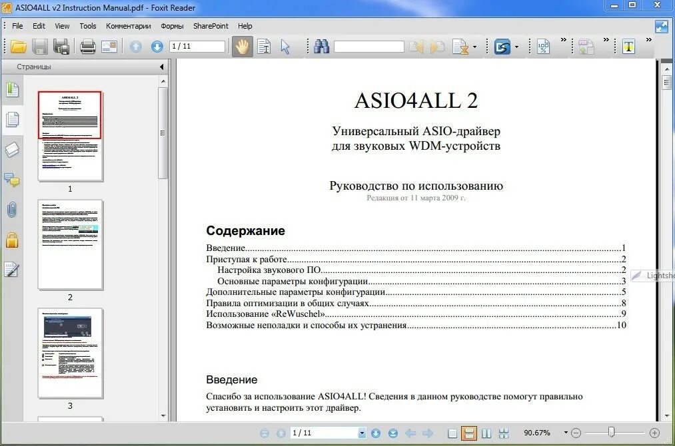Open the Comments panel icon

click(x=12, y=180)
